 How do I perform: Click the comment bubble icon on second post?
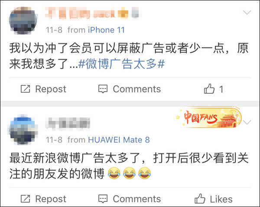(103, 199)
